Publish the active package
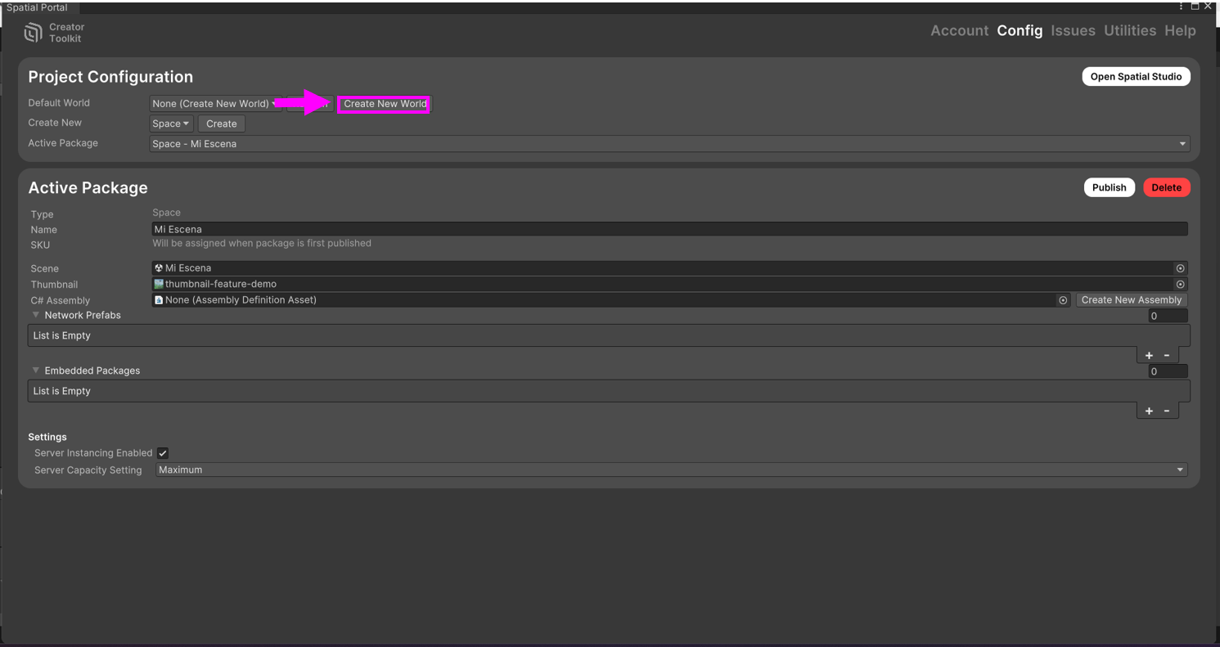Image resolution: width=1220 pixels, height=647 pixels. click(x=1109, y=187)
